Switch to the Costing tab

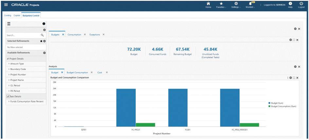[8, 16]
